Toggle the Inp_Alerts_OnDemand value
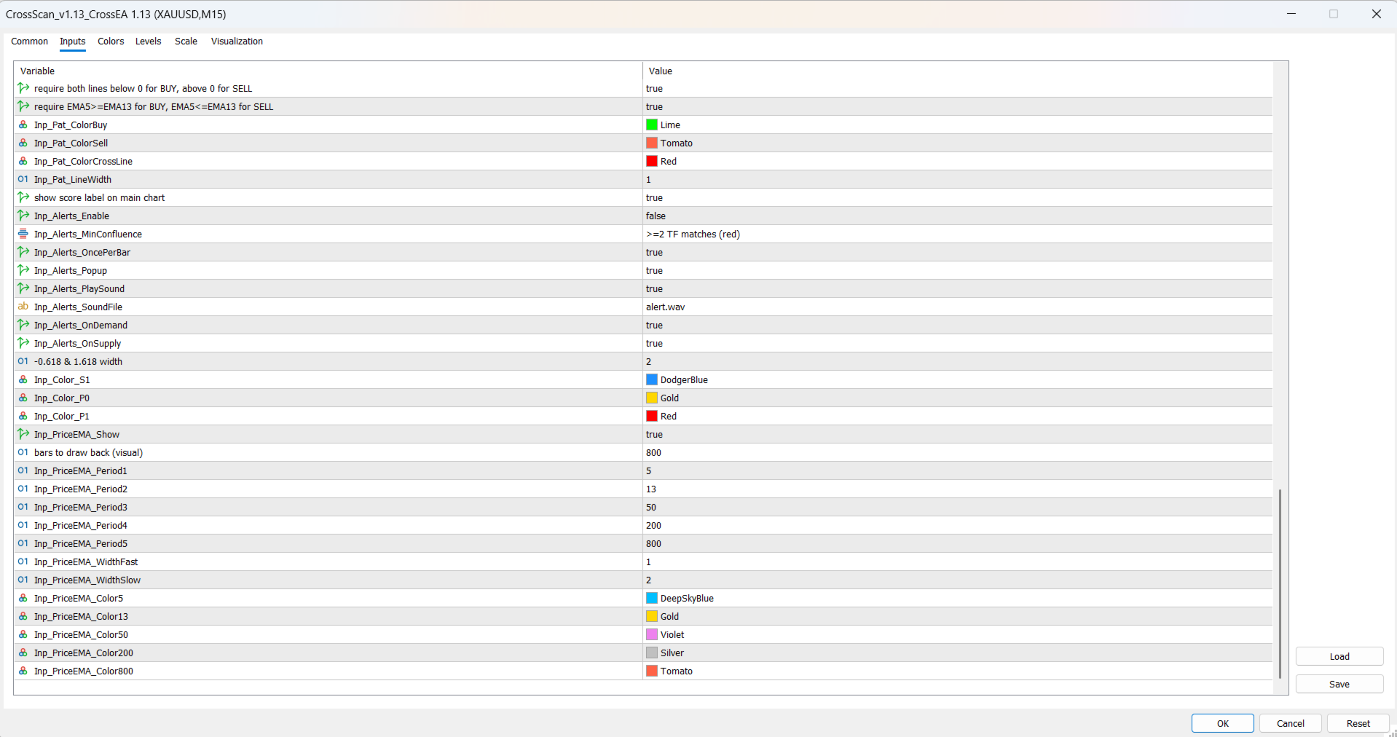1397x737 pixels. pos(957,325)
